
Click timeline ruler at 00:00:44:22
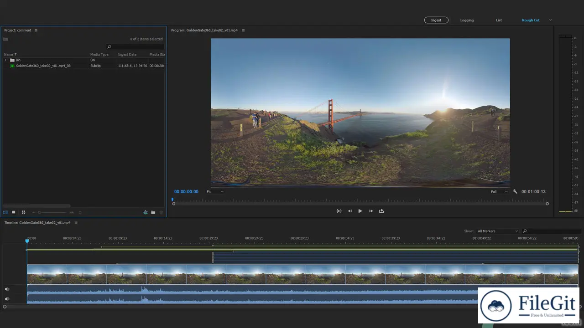pos(436,238)
